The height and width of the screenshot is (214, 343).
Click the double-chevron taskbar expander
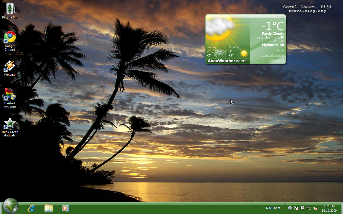[x=285, y=204]
